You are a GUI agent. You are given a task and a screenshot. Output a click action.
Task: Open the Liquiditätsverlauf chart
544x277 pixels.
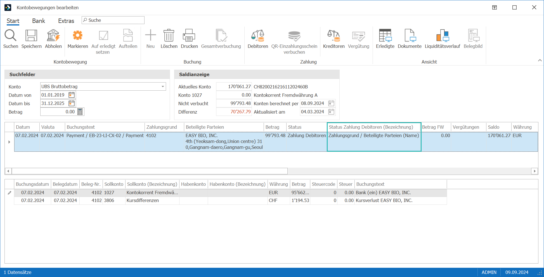click(x=443, y=36)
